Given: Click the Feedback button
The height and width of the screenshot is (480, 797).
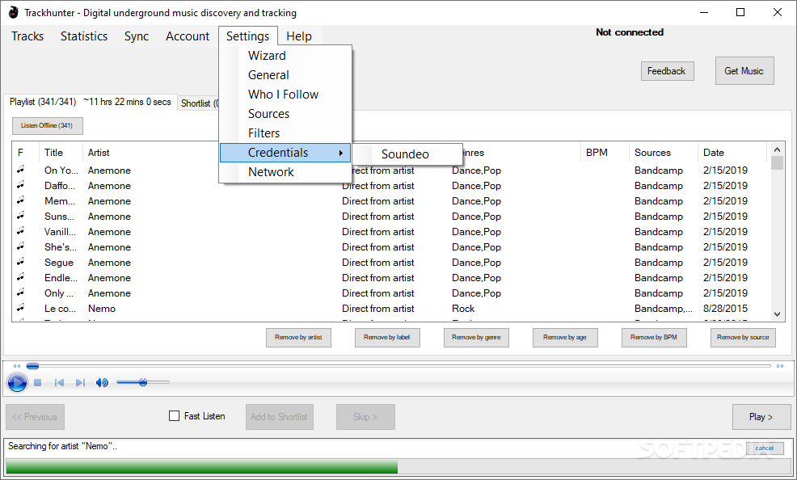Looking at the screenshot, I should [667, 71].
